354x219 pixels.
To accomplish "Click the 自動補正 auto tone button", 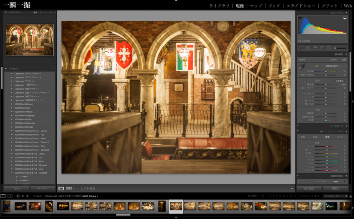I will pyautogui.click(x=340, y=81).
